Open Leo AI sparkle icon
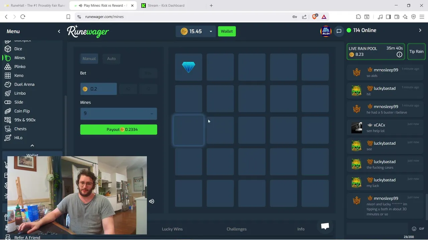Viewport: 428px width, 240px height. pyautogui.click(x=405, y=17)
